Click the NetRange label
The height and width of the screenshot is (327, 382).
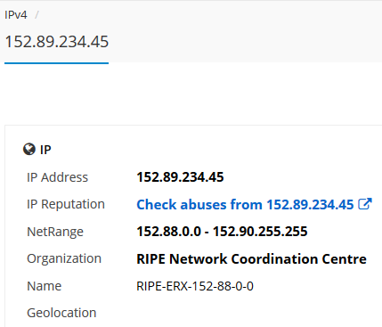[x=55, y=232]
